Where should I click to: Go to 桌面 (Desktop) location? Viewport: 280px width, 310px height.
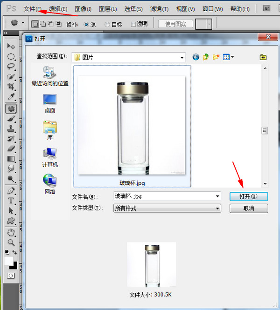click(50, 103)
